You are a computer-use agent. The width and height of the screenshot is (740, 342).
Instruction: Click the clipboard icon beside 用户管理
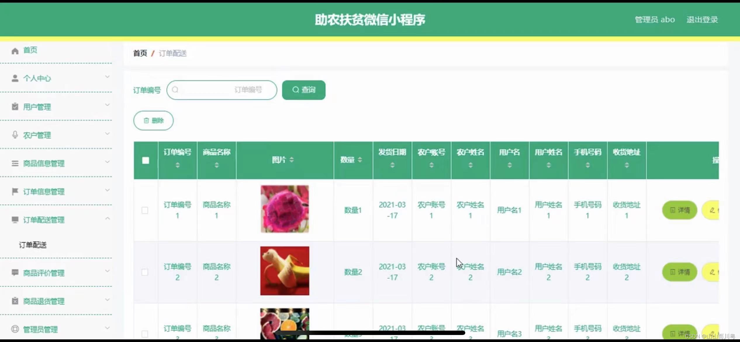[15, 107]
